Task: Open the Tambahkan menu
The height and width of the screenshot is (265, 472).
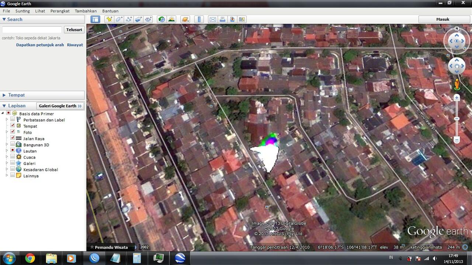Action: [x=86, y=11]
